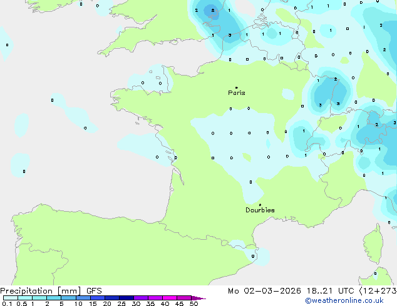
Task: Select the 2–5 mm legend color swatch
Action: click(54, 298)
